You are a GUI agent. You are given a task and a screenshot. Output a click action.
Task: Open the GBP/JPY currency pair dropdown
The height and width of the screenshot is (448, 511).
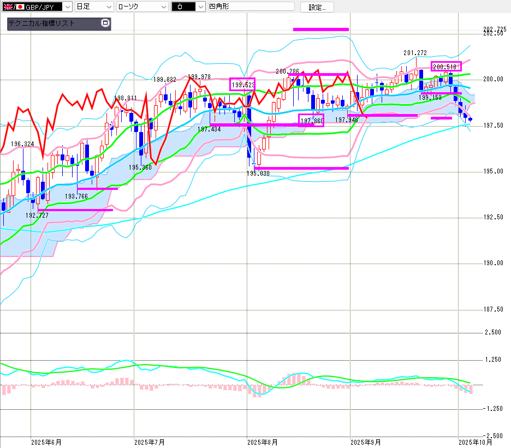tap(67, 7)
